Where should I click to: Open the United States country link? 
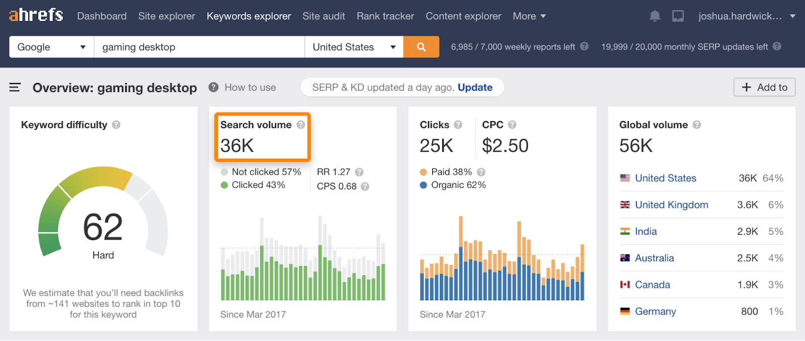666,178
